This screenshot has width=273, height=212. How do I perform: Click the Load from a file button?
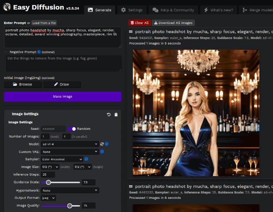click(44, 23)
